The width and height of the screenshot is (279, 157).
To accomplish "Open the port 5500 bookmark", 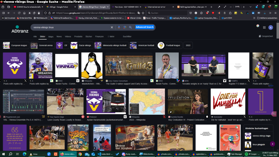I will pos(226,18).
